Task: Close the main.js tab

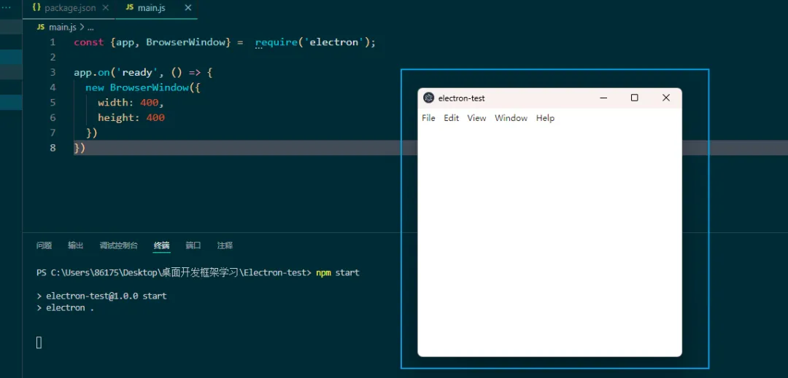Action: click(188, 8)
